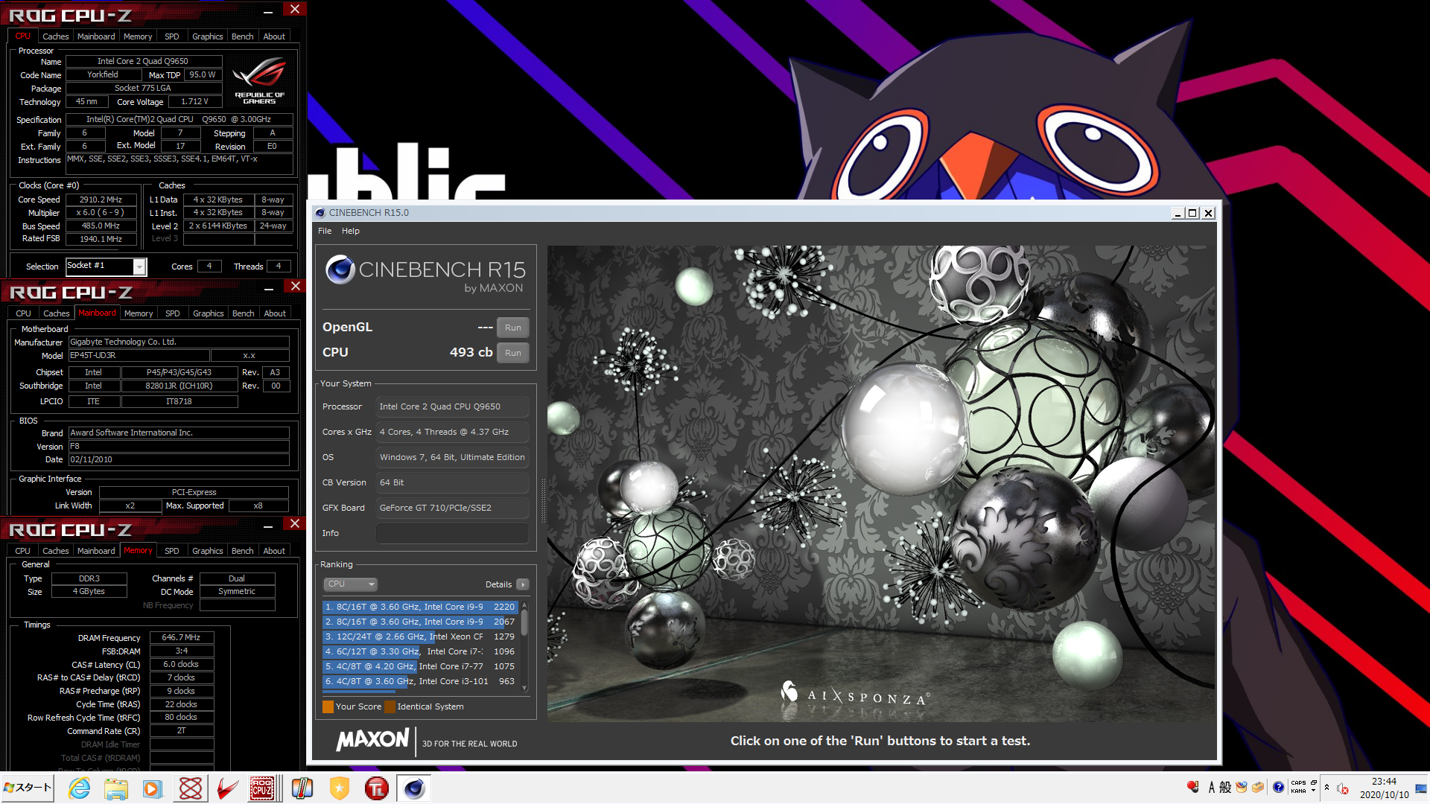This screenshot has height=804, width=1430.
Task: Minimize the bottom ROG CPU-Z Memory window
Action: tap(268, 525)
